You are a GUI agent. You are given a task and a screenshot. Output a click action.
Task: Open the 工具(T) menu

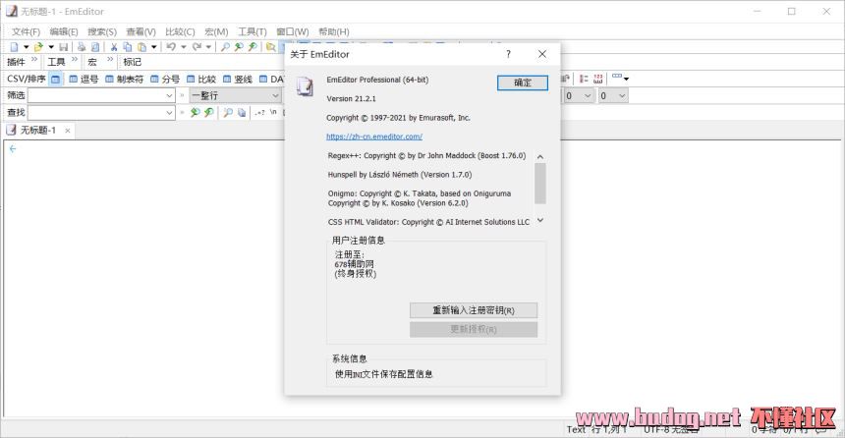[253, 31]
